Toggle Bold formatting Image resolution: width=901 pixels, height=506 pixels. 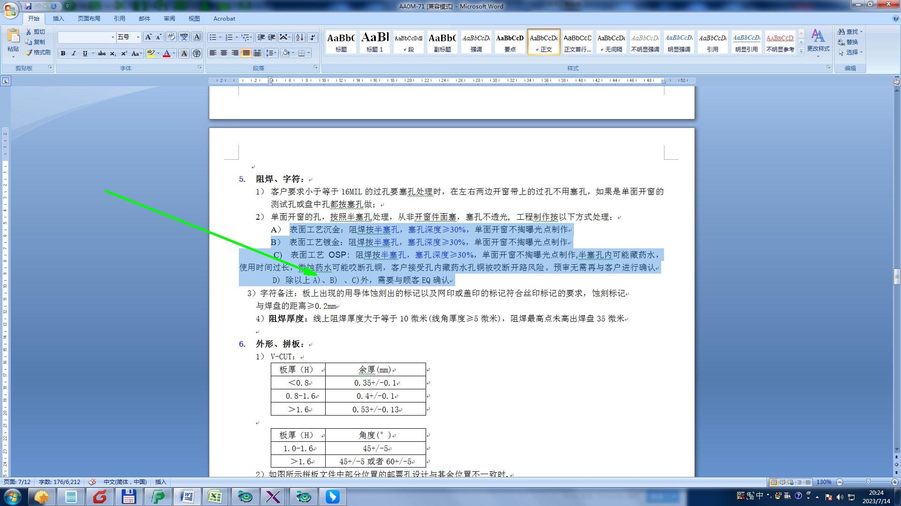63,53
